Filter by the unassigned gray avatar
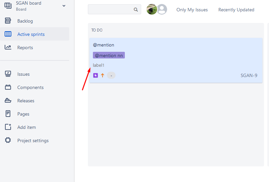 (x=162, y=9)
